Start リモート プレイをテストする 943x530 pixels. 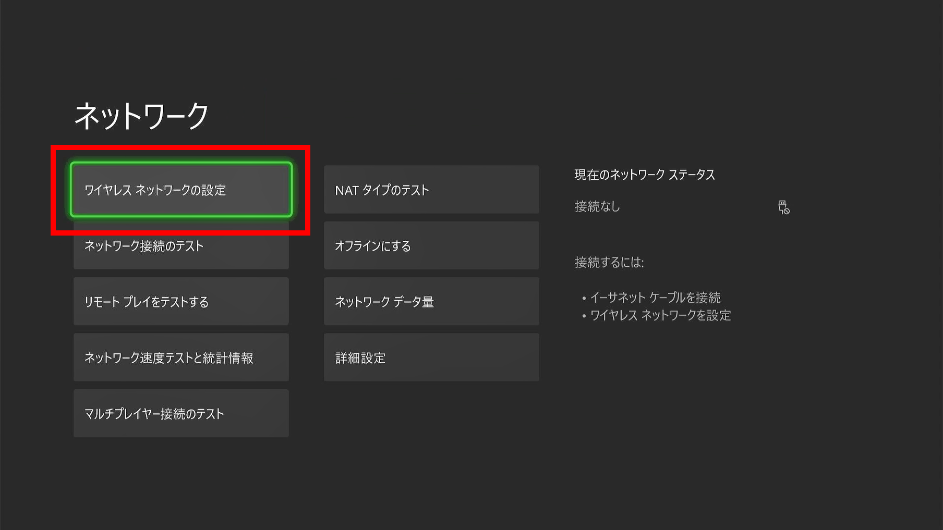click(x=181, y=302)
